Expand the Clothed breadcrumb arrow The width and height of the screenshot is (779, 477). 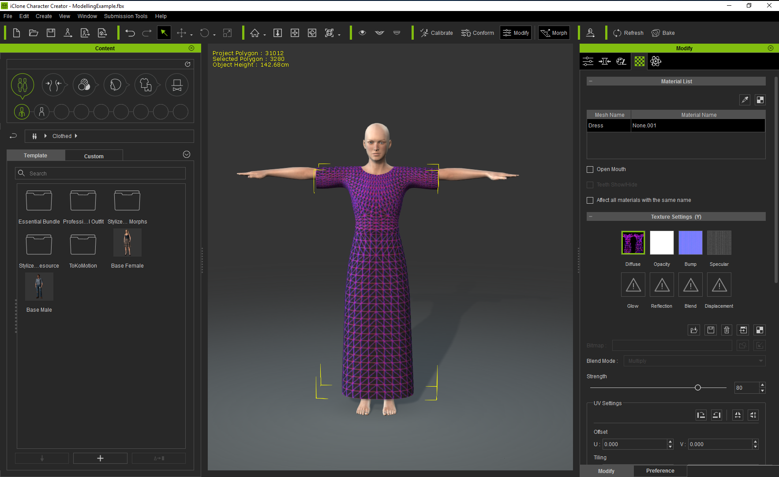(76, 136)
